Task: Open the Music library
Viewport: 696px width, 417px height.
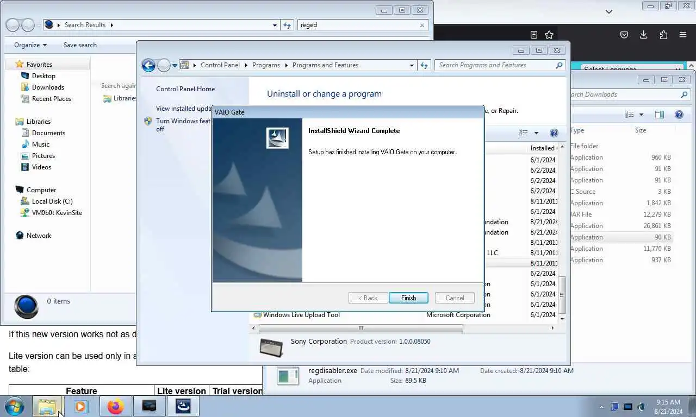Action: tap(41, 144)
